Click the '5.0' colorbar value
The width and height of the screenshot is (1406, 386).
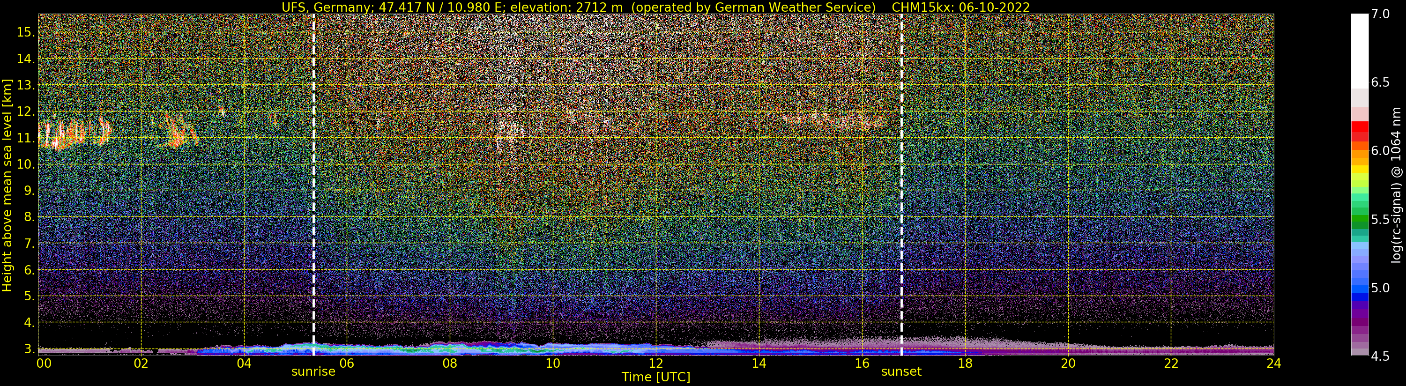click(x=1380, y=288)
